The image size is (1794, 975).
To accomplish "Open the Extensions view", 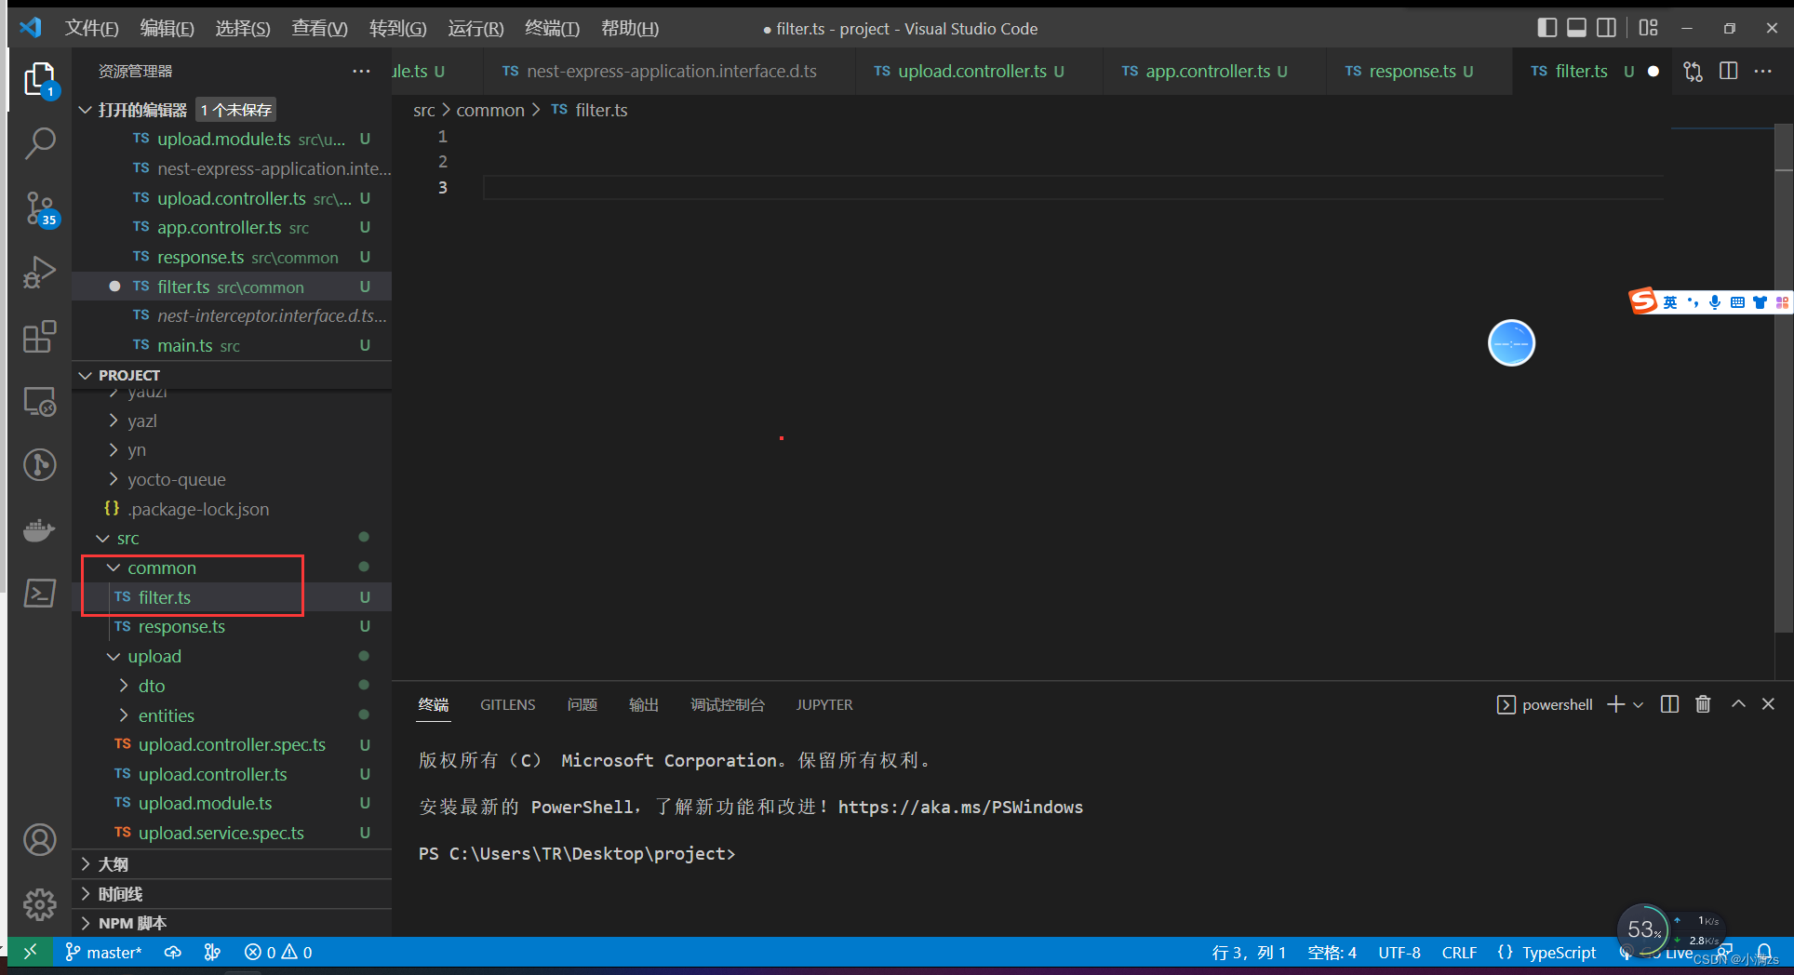I will point(39,336).
